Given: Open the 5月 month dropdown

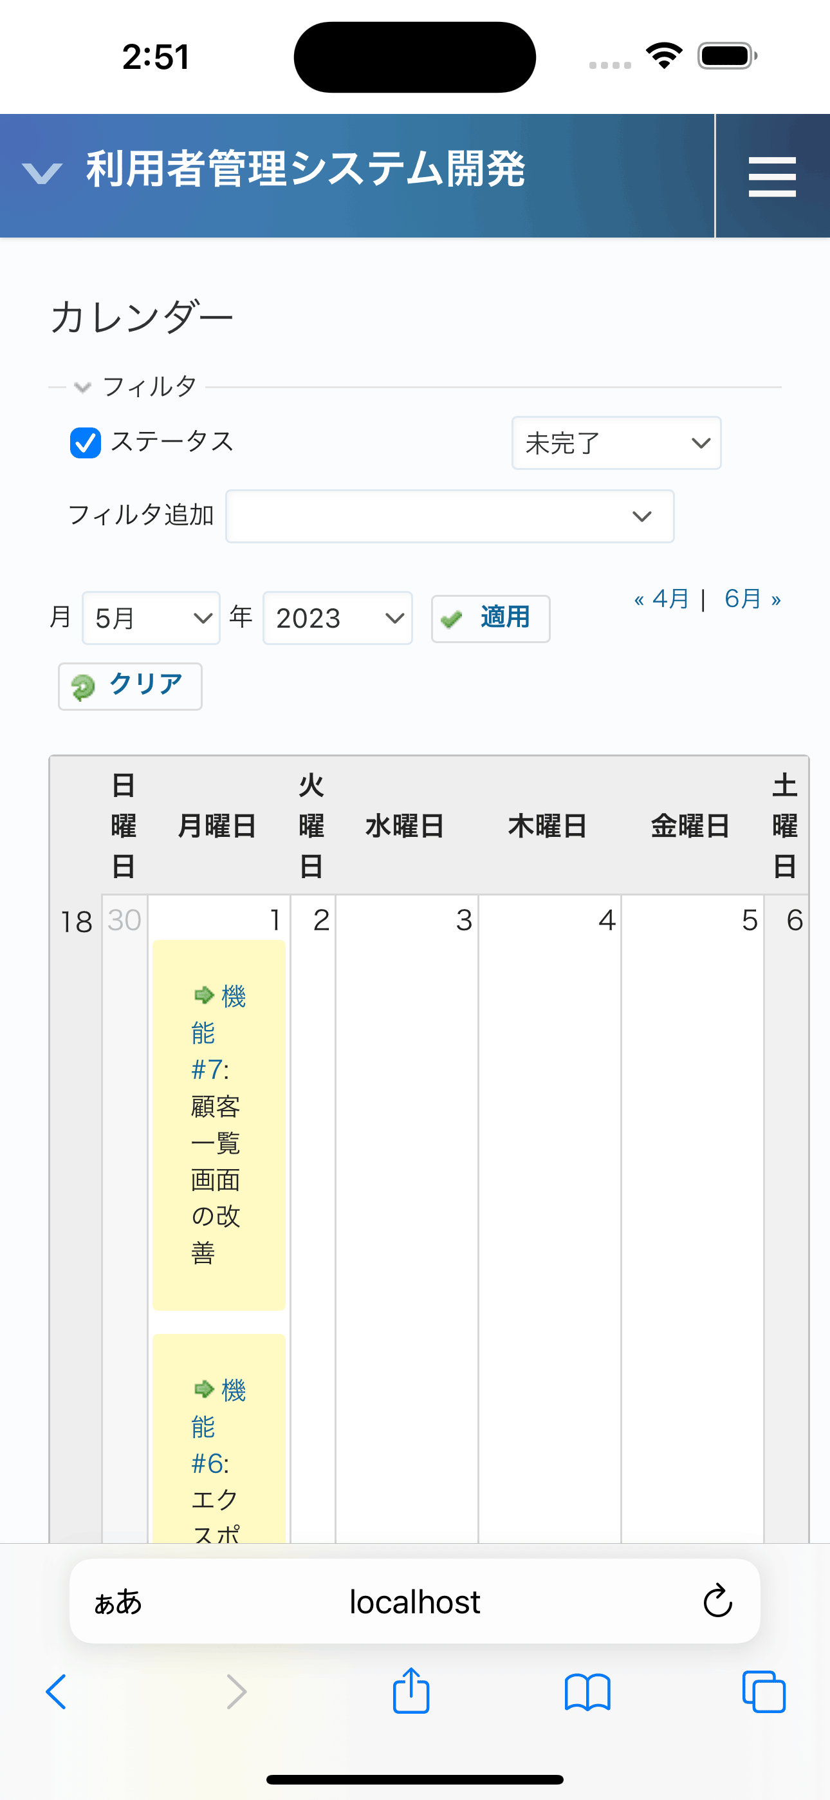Looking at the screenshot, I should 150,619.
